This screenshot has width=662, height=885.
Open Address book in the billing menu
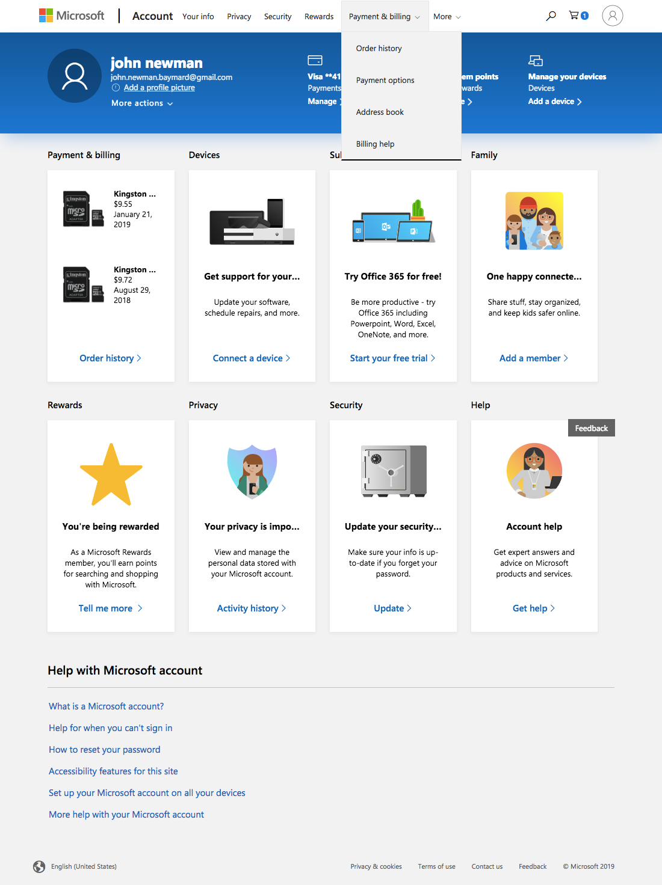(x=380, y=112)
